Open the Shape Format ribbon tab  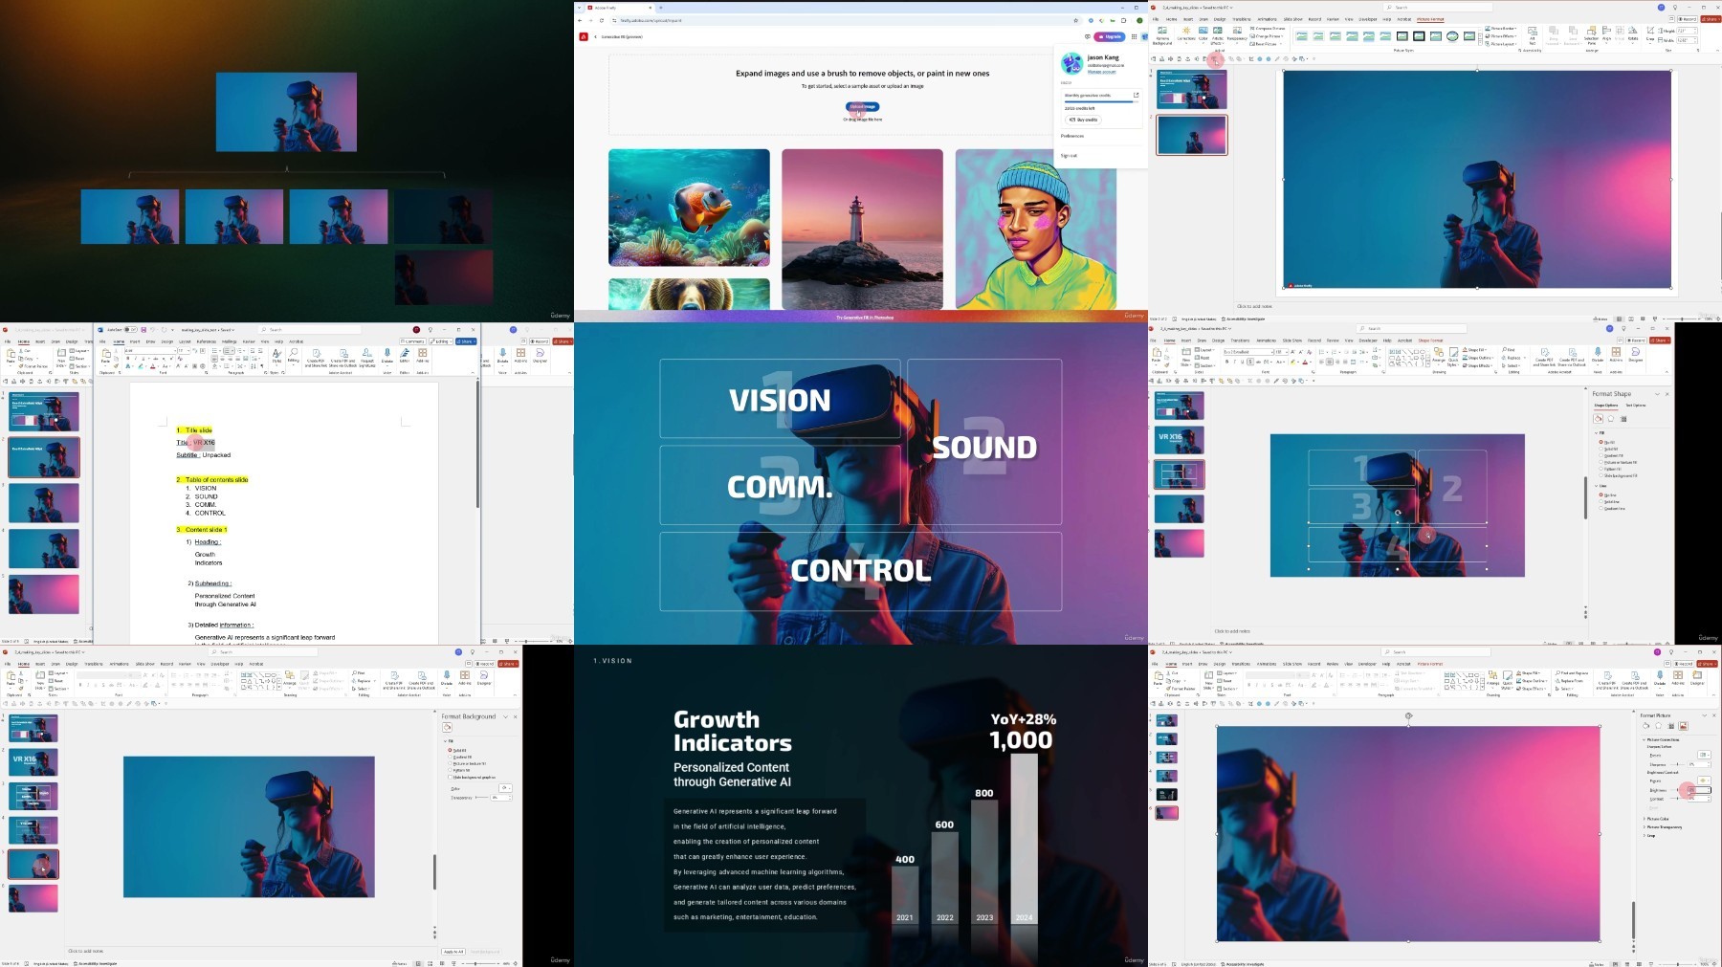(x=1430, y=341)
